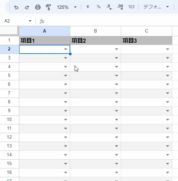This screenshot has height=181, width=178.
Task: Open the A2 name box dropdown
Action: [x=30, y=21]
